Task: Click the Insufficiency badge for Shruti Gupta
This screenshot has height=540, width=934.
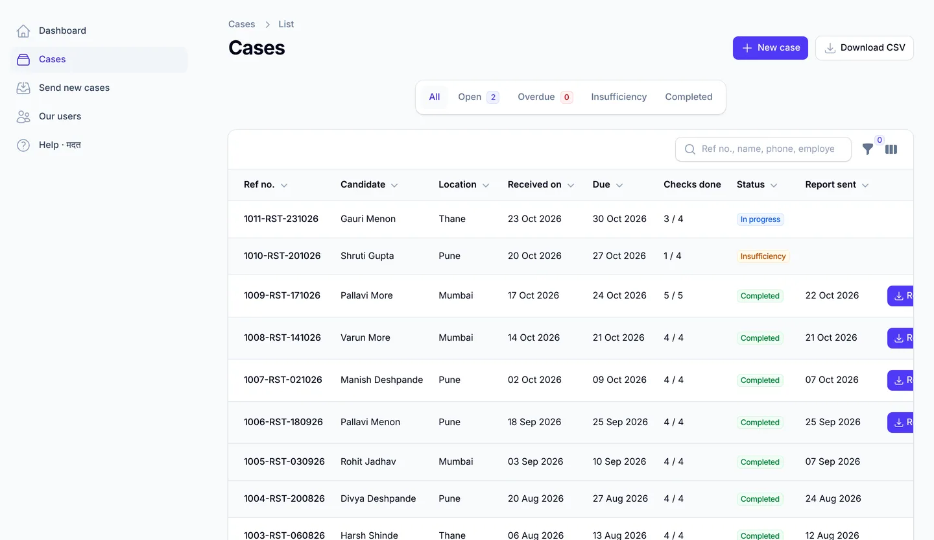Action: (x=763, y=256)
